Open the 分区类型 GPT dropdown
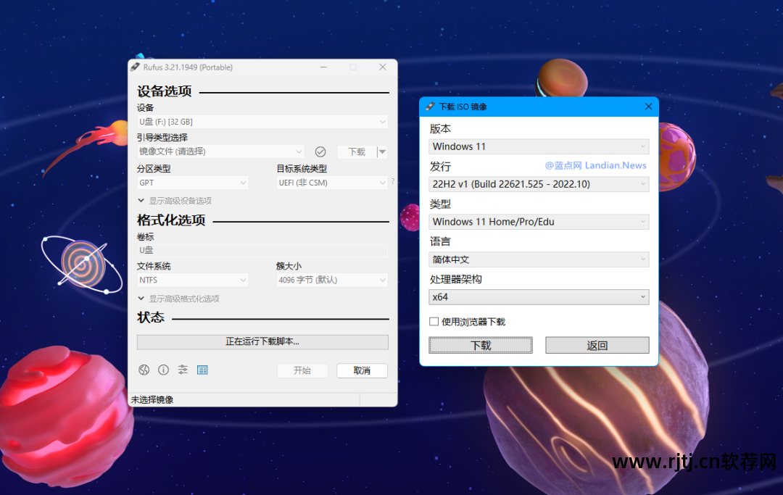The width and height of the screenshot is (783, 495). pyautogui.click(x=193, y=183)
